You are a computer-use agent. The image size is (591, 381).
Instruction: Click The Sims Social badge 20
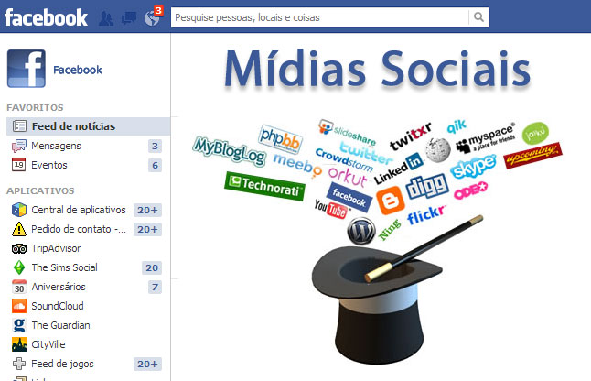[152, 267]
